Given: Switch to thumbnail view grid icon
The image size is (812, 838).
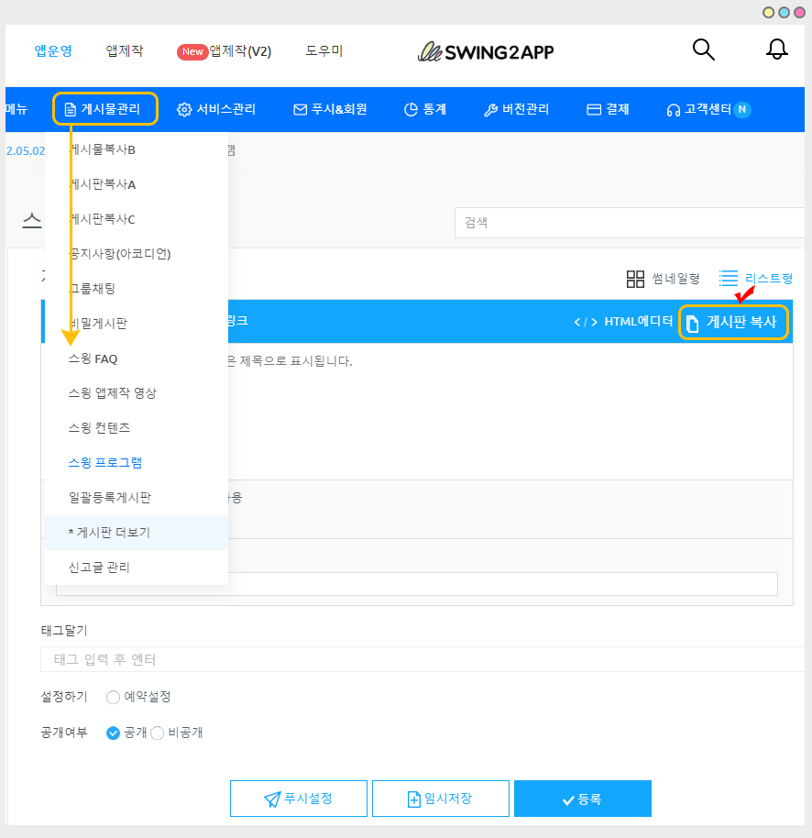Looking at the screenshot, I should pyautogui.click(x=635, y=279).
